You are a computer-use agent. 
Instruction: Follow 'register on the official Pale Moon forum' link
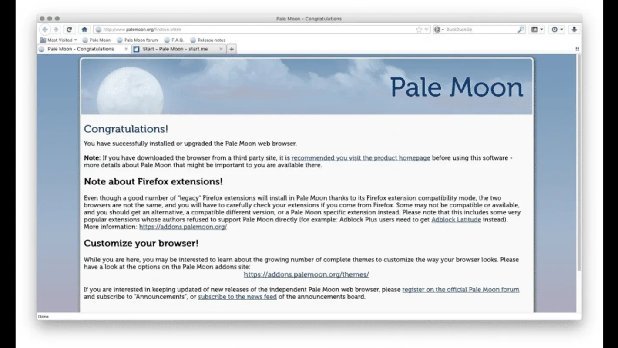coord(460,289)
